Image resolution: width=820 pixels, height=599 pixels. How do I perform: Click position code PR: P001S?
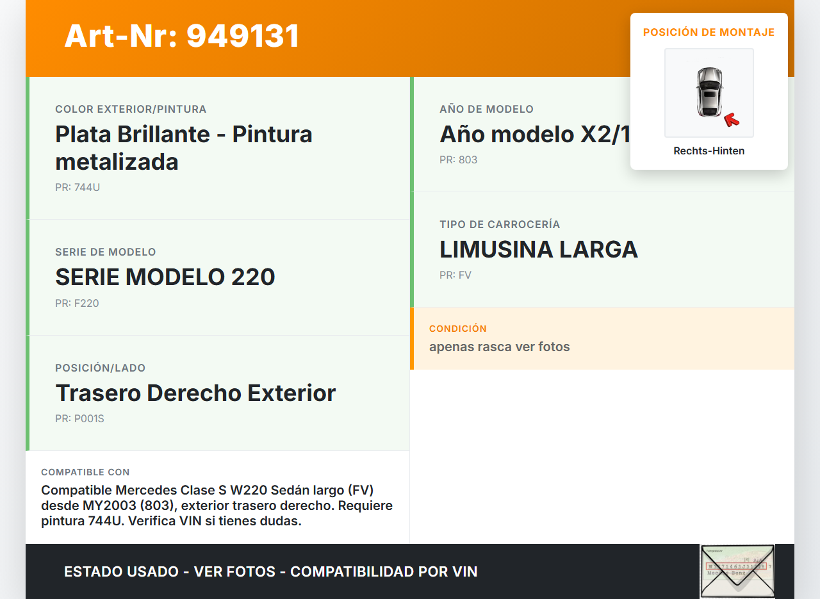pyautogui.click(x=79, y=419)
